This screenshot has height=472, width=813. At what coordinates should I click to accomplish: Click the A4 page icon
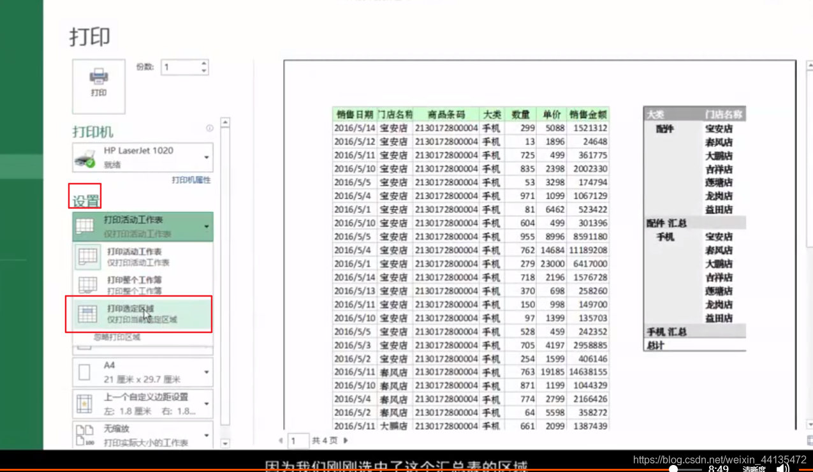click(x=84, y=371)
